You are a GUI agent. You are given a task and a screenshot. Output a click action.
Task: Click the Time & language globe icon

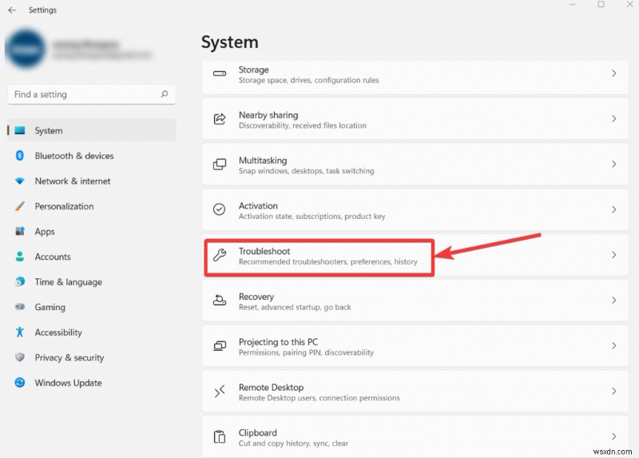(x=19, y=282)
